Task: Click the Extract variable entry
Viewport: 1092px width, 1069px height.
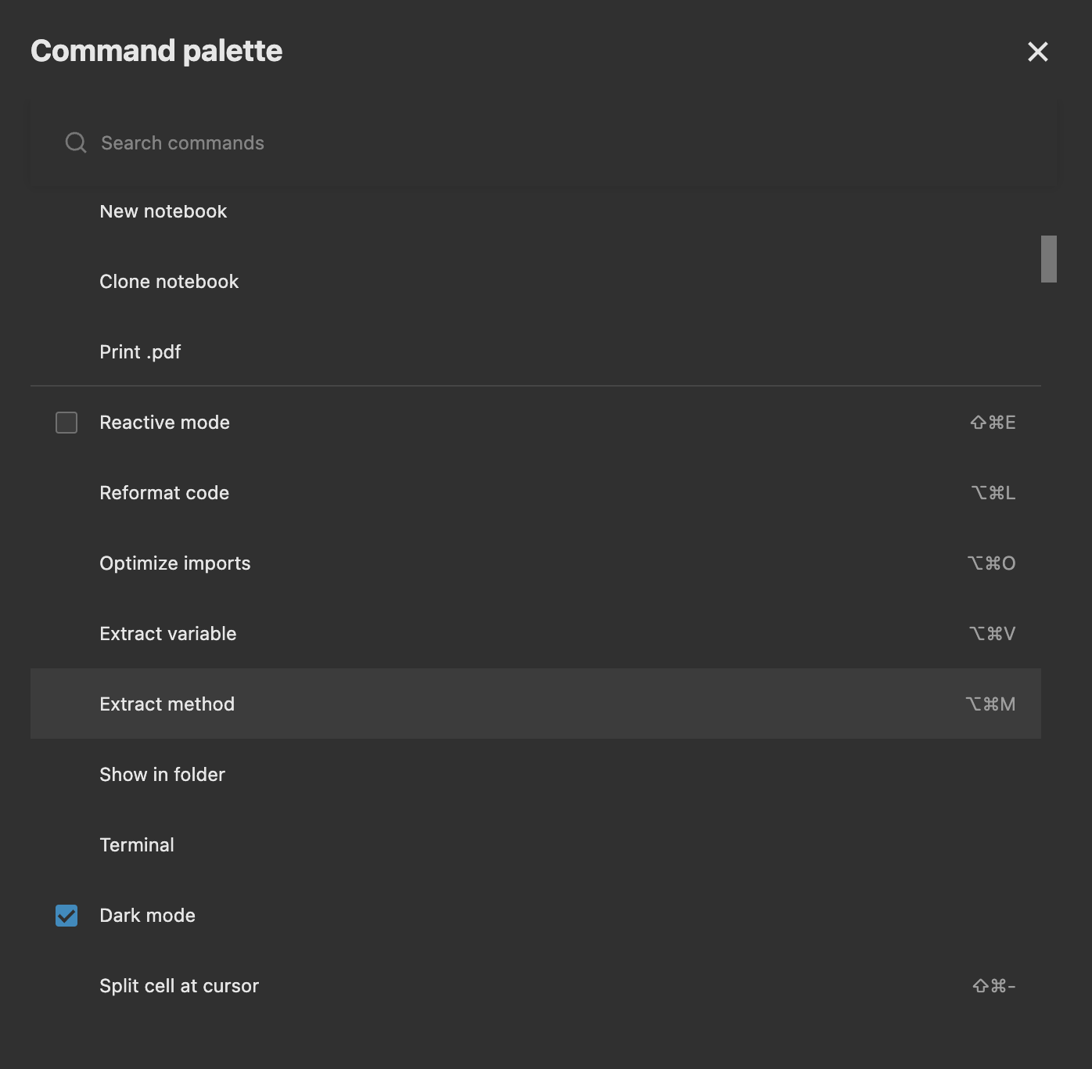Action: pos(168,633)
